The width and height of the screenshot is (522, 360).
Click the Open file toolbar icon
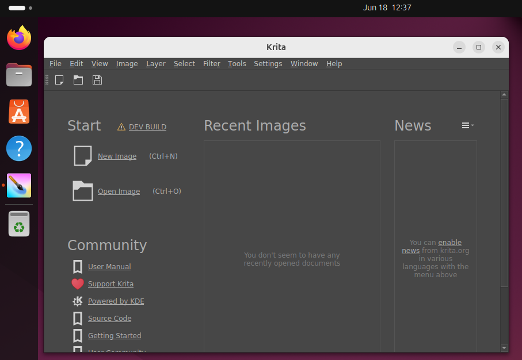[78, 80]
